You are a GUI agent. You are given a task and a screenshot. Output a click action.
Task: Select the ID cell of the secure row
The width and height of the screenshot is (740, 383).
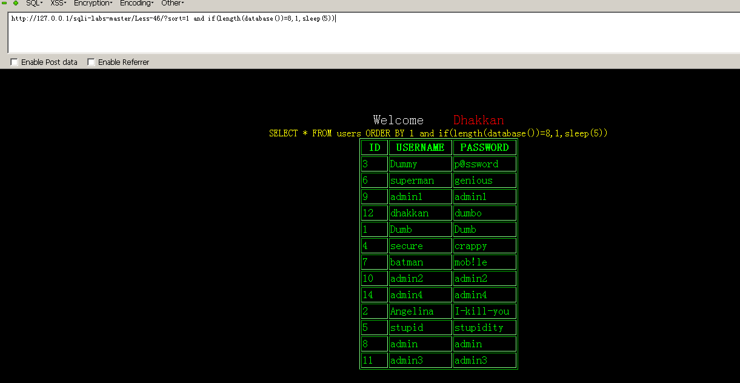coord(375,246)
